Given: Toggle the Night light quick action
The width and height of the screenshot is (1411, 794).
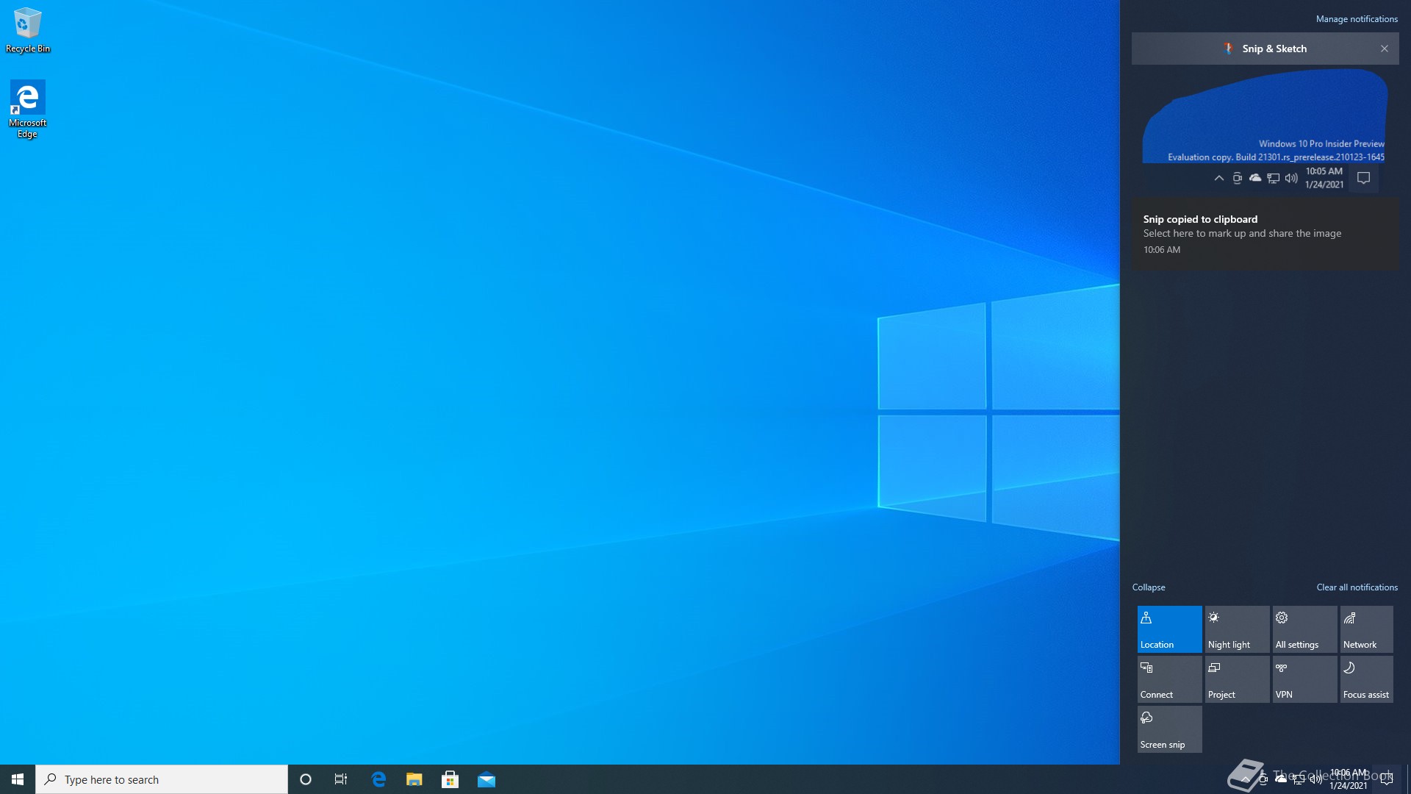Looking at the screenshot, I should point(1237,629).
